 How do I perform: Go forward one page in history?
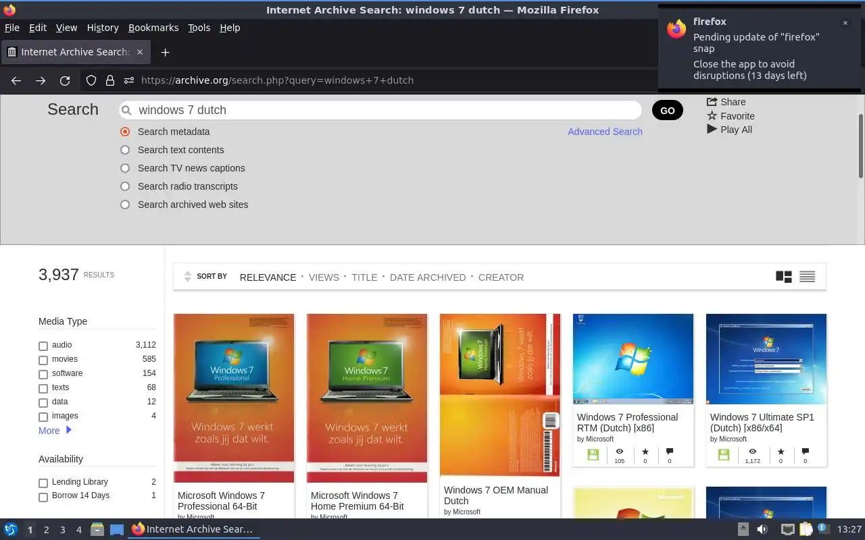pos(41,80)
